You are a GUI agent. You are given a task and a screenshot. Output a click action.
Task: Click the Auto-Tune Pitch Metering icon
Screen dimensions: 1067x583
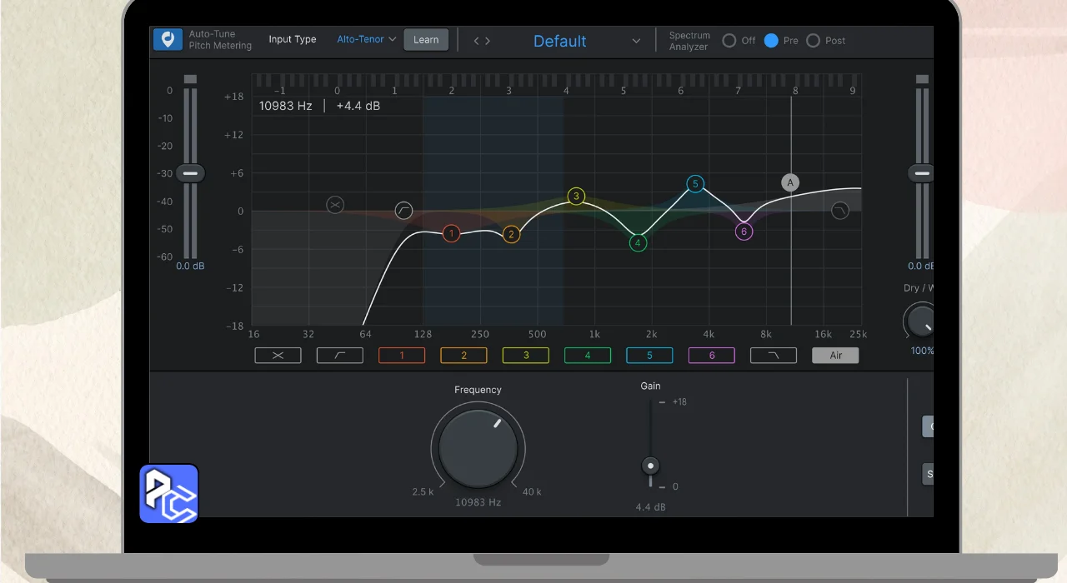point(168,40)
